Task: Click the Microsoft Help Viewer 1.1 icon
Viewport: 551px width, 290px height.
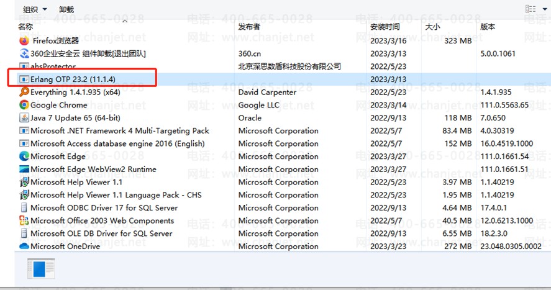Action: pyautogui.click(x=24, y=182)
